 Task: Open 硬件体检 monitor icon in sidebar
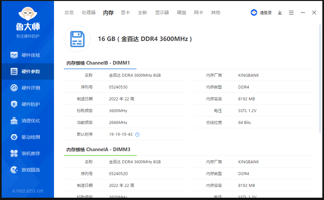14,55
